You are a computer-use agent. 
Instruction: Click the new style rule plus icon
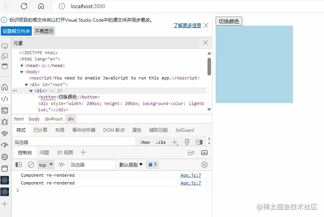click(x=175, y=142)
